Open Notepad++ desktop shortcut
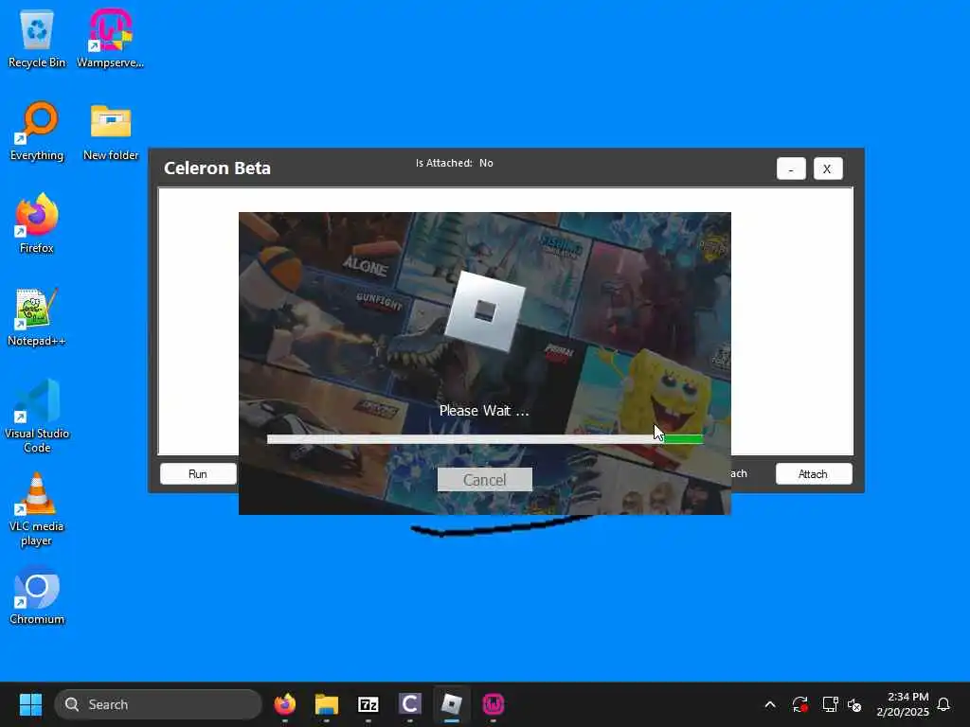970x727 pixels. click(x=37, y=316)
